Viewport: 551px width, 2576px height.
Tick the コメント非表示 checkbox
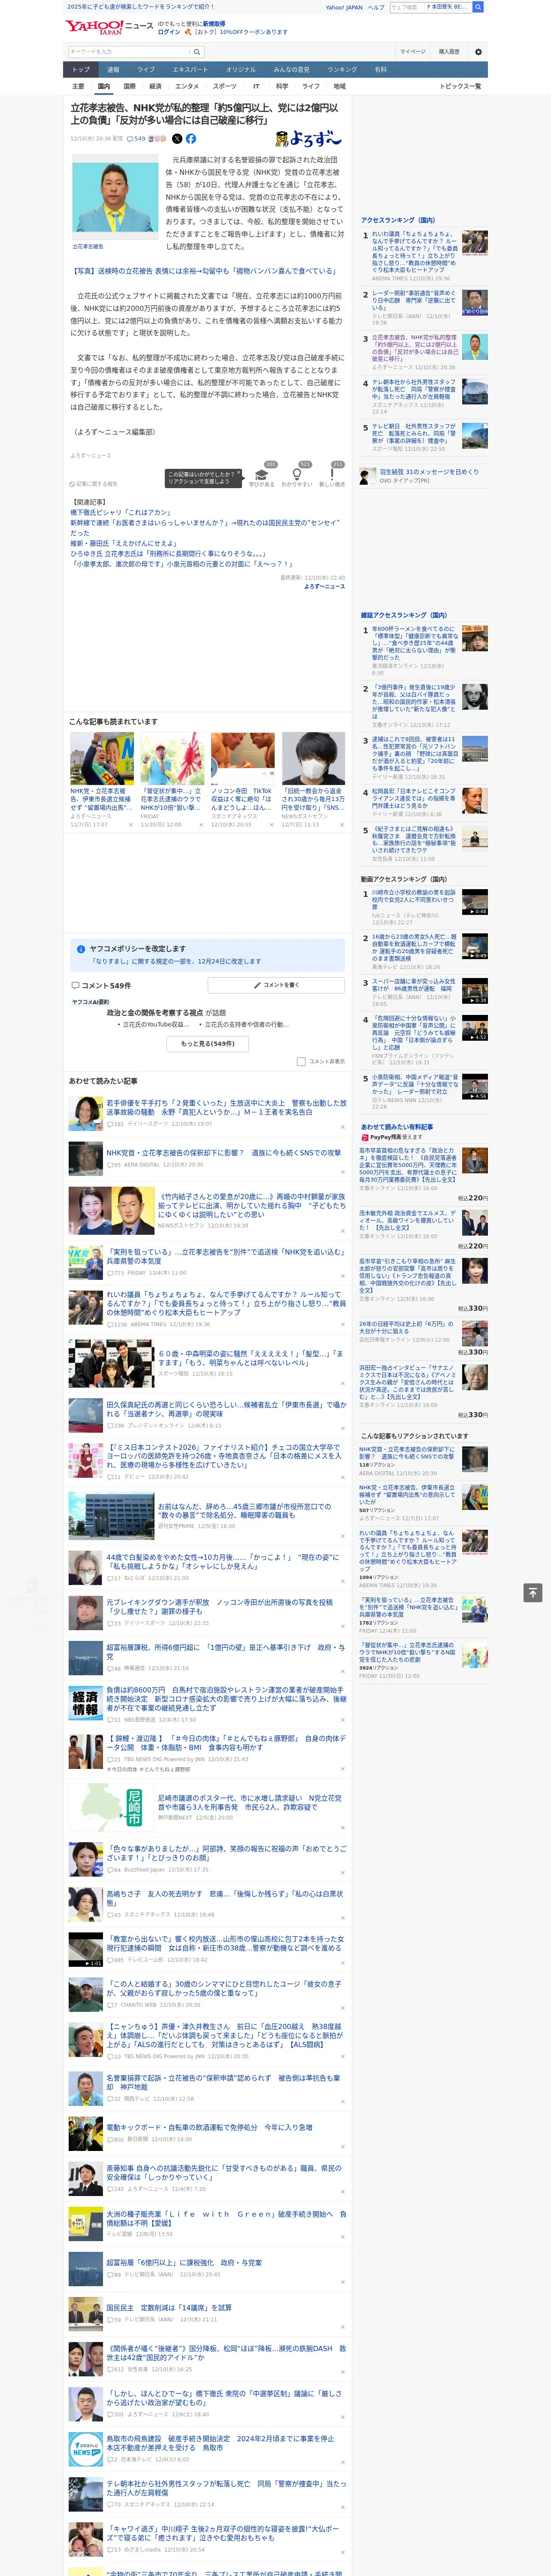point(301,1062)
